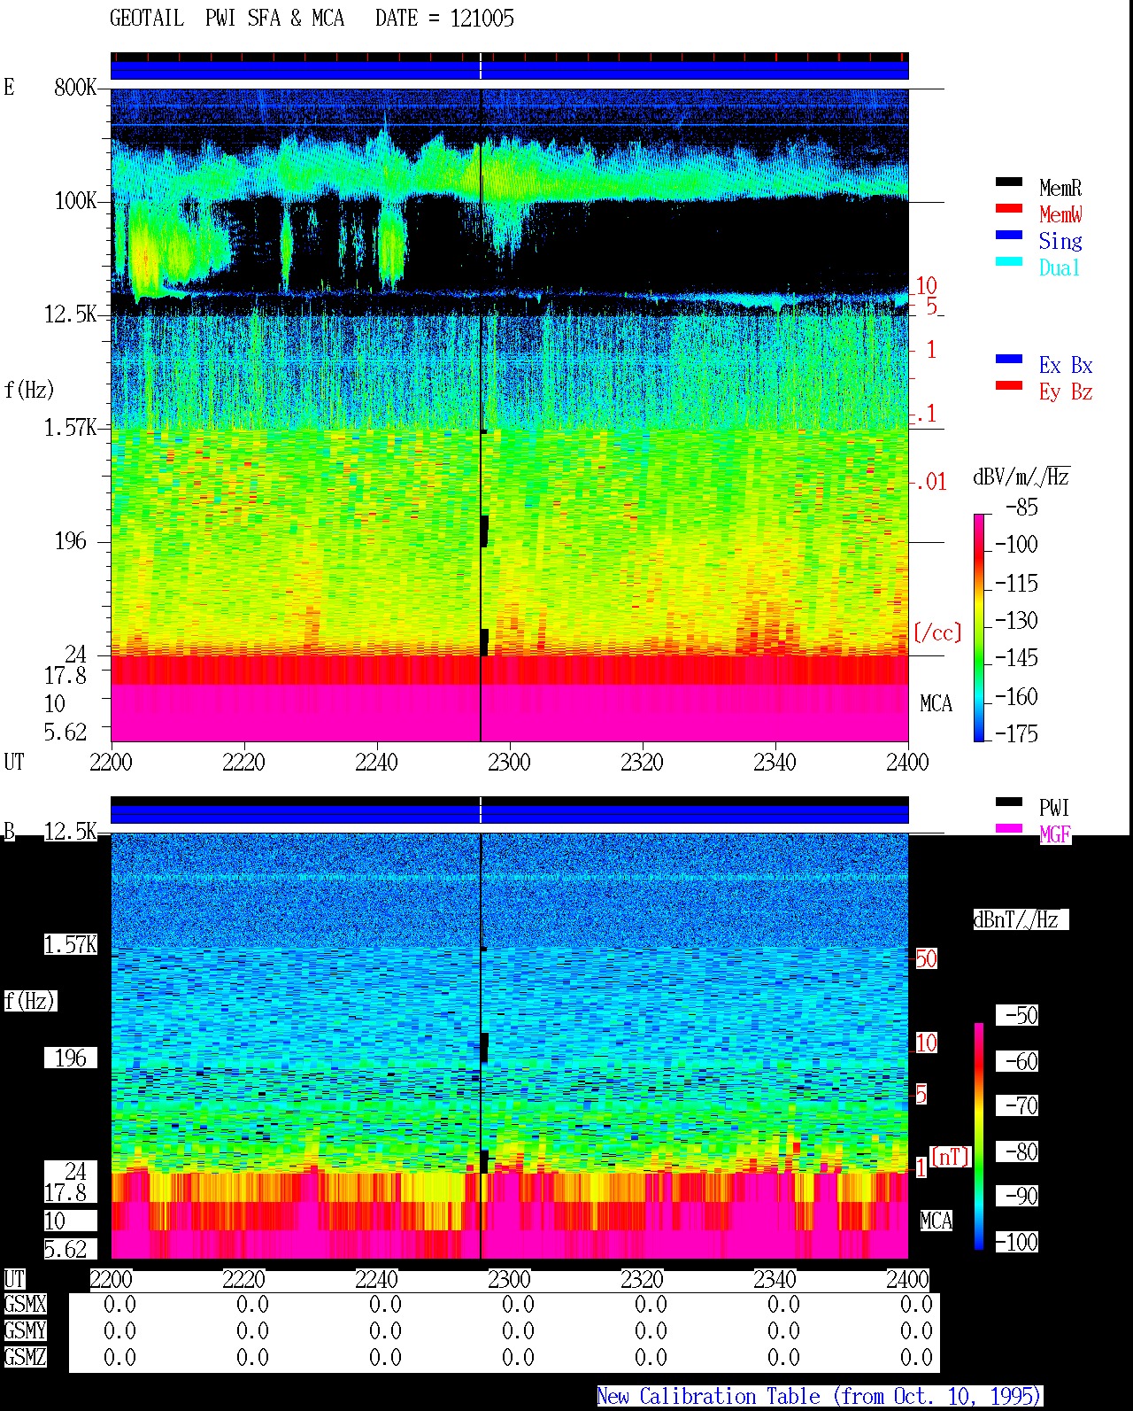Viewport: 1133px width, 1411px height.
Task: Click the blue mode bar above the B panel
Action: pyautogui.click(x=510, y=814)
